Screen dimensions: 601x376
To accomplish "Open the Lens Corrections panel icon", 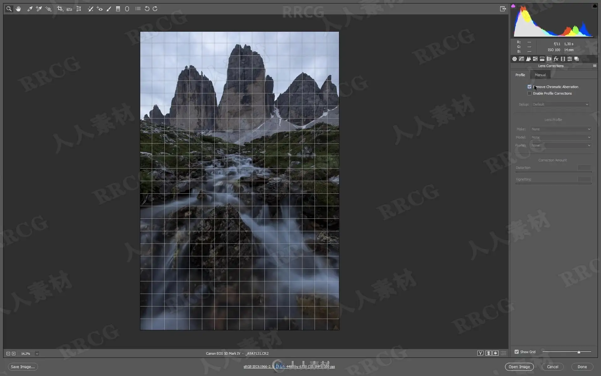I will click(x=549, y=59).
